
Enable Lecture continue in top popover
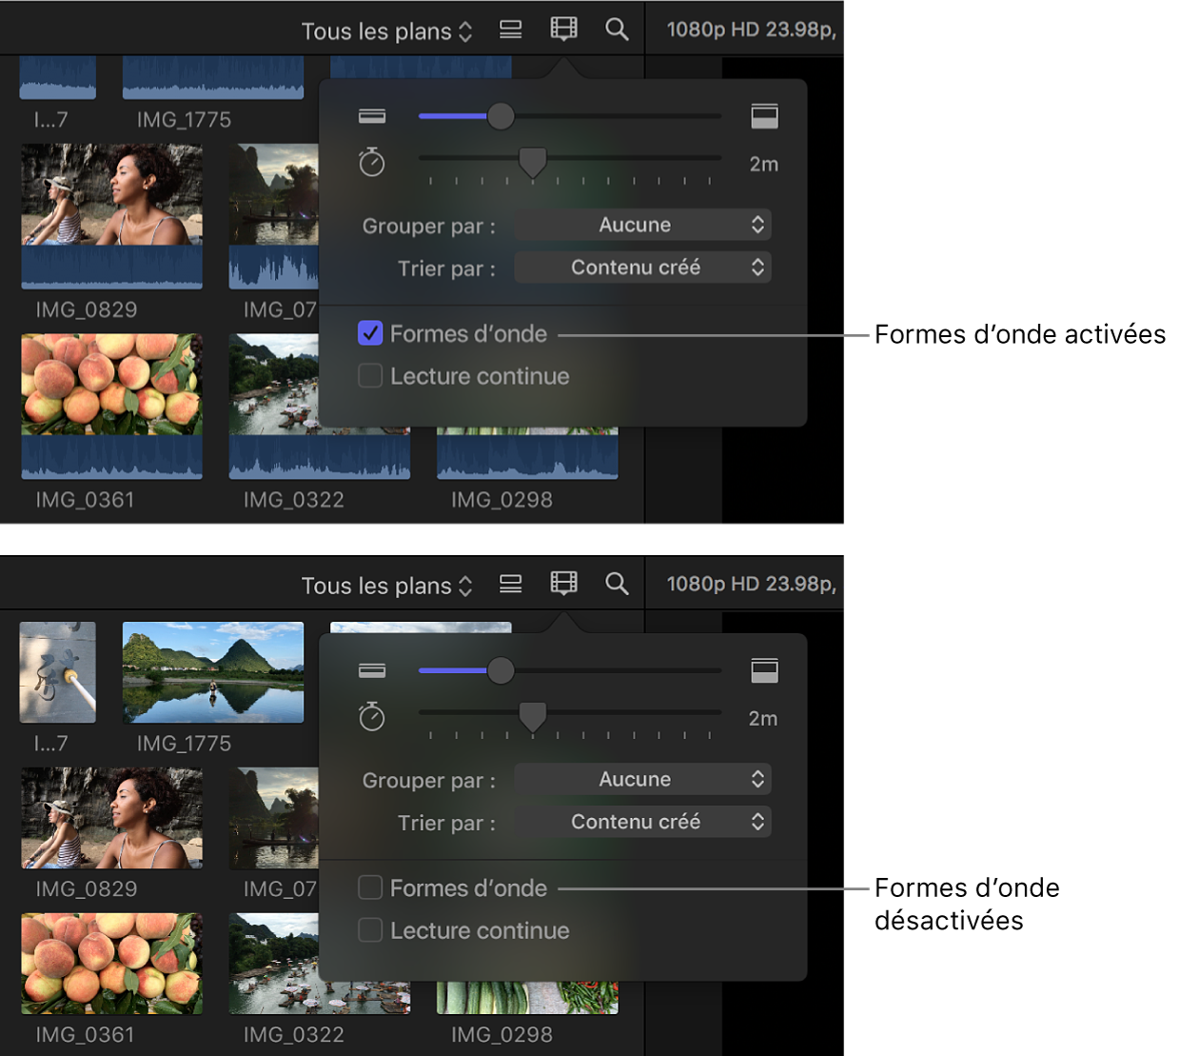(370, 376)
